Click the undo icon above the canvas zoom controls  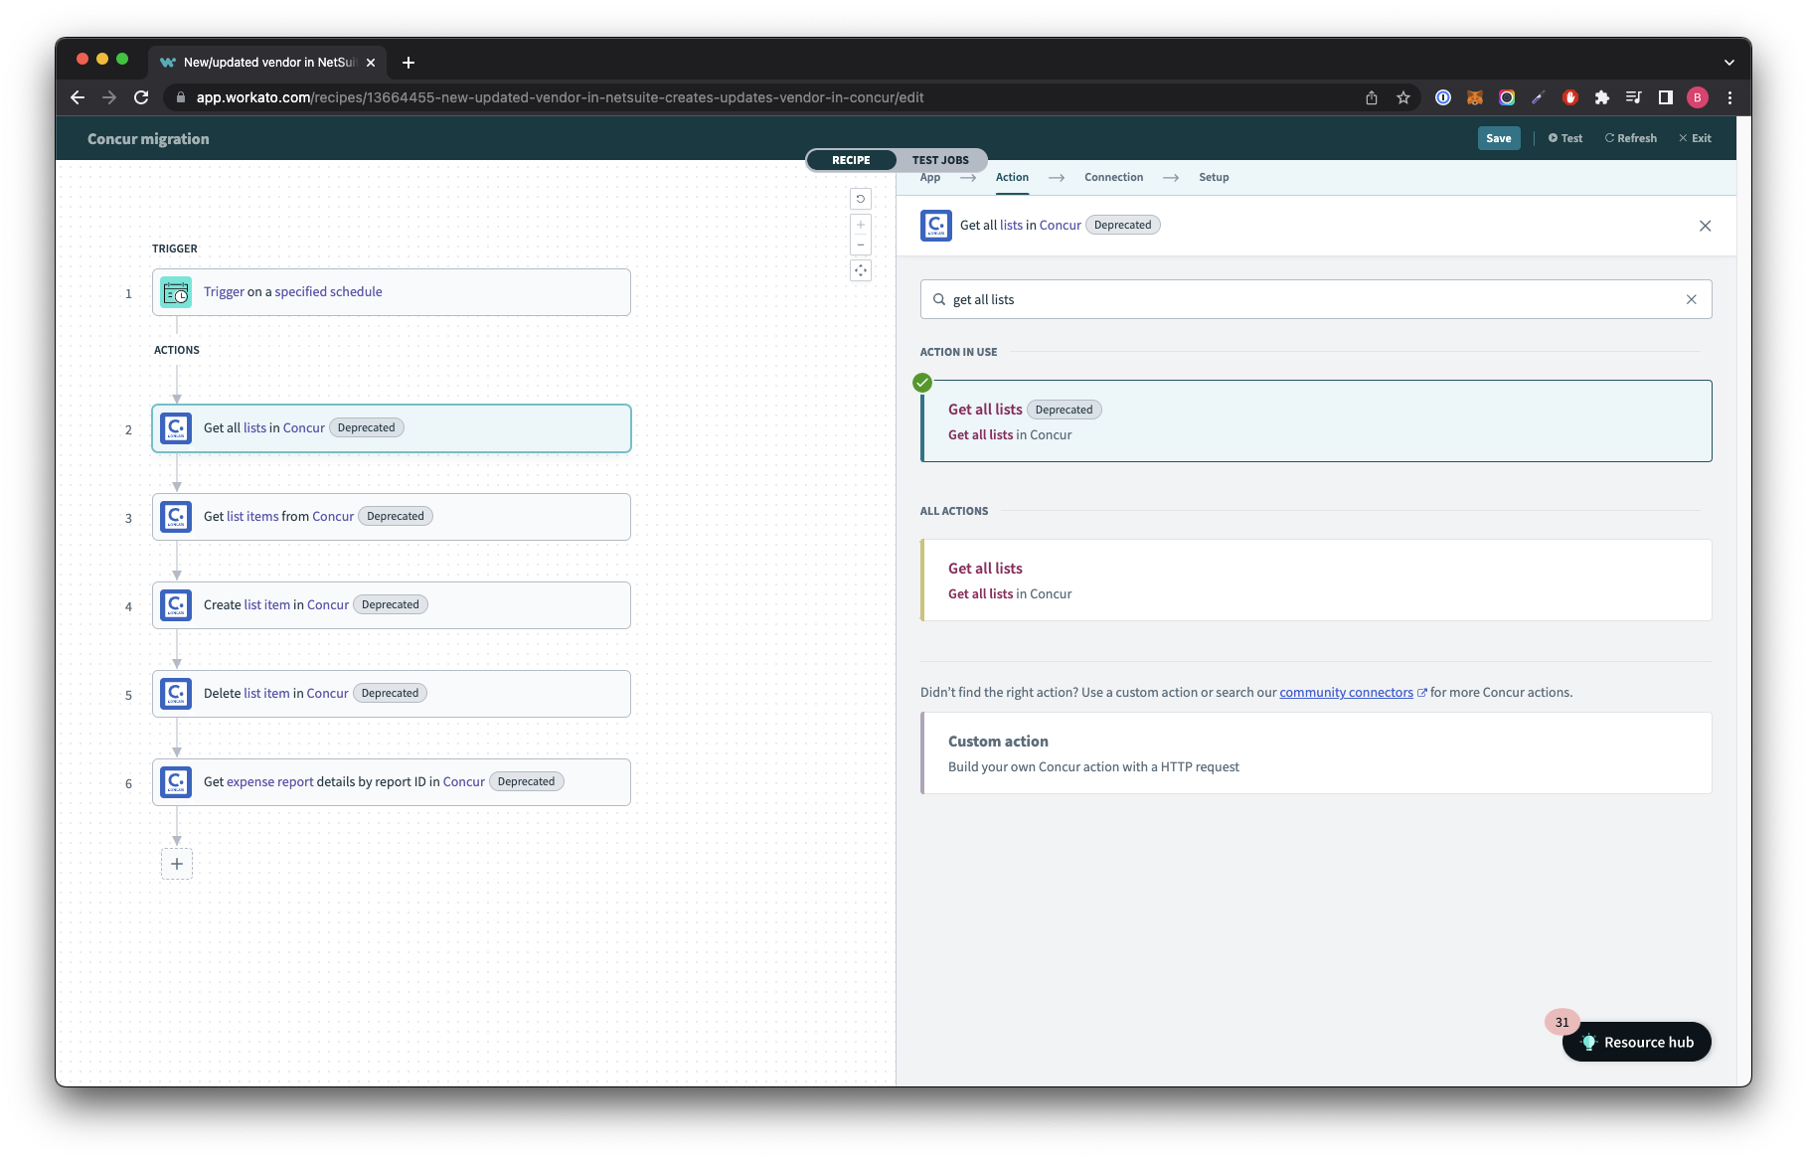[861, 199]
